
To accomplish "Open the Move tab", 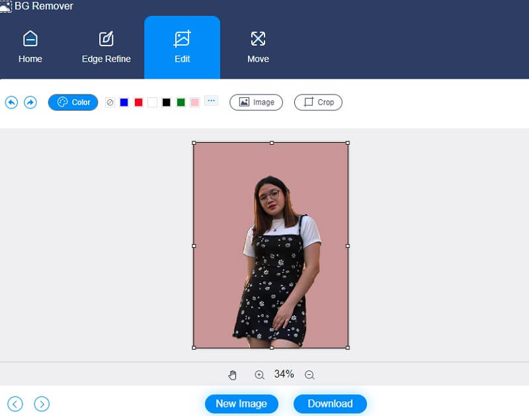I will (x=258, y=45).
